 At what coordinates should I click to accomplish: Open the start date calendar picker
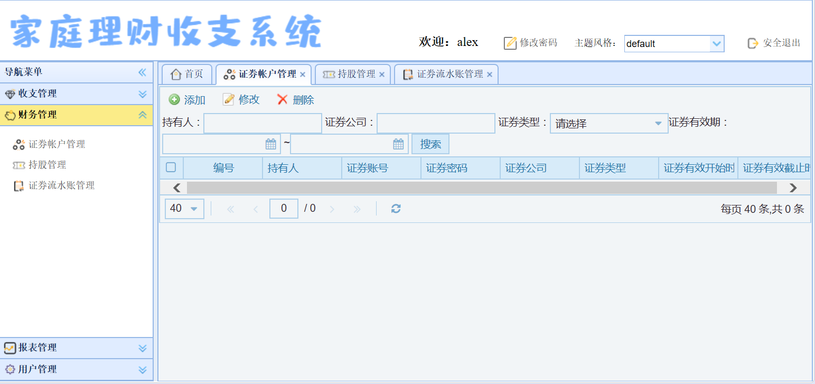tap(271, 144)
